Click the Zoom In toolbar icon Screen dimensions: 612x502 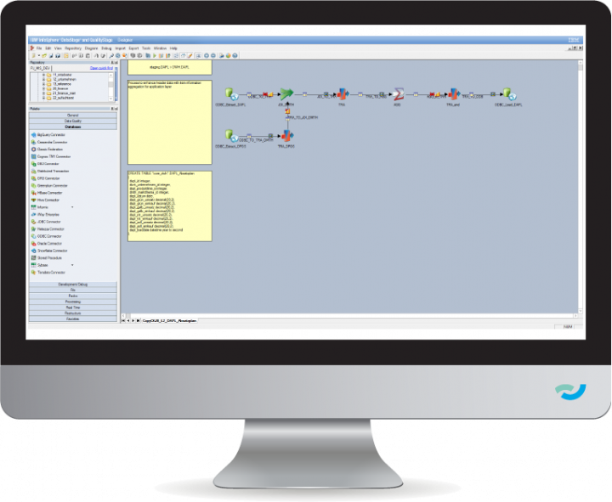pyautogui.click(x=207, y=56)
